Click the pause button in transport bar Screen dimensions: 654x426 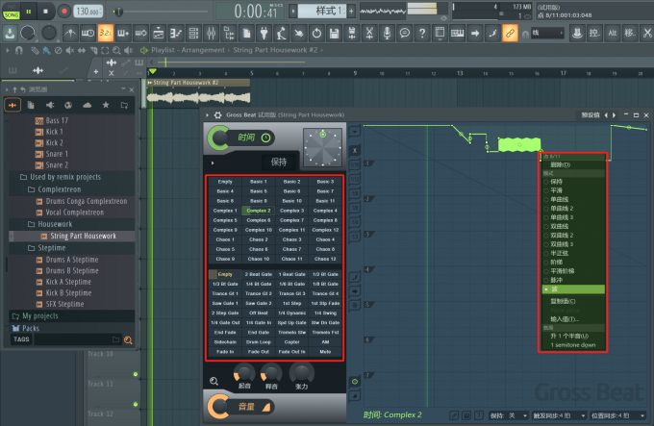pos(28,12)
